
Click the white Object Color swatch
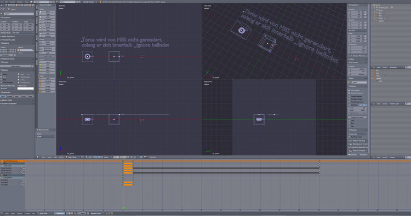coord(25,89)
